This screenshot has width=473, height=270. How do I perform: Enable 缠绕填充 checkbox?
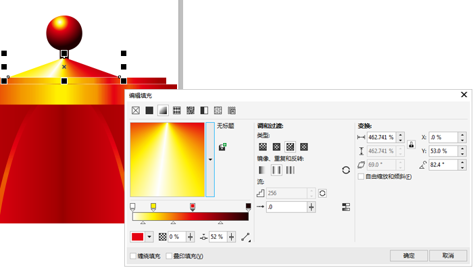click(x=133, y=256)
